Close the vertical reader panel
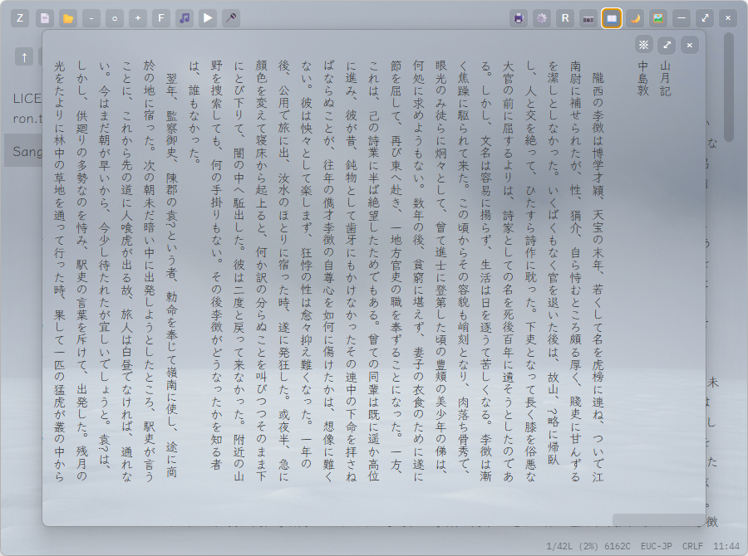Screen dimensions: 748x556 point(690,45)
